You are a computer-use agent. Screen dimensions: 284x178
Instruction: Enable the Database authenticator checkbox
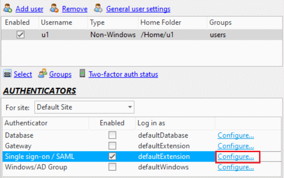112,135
